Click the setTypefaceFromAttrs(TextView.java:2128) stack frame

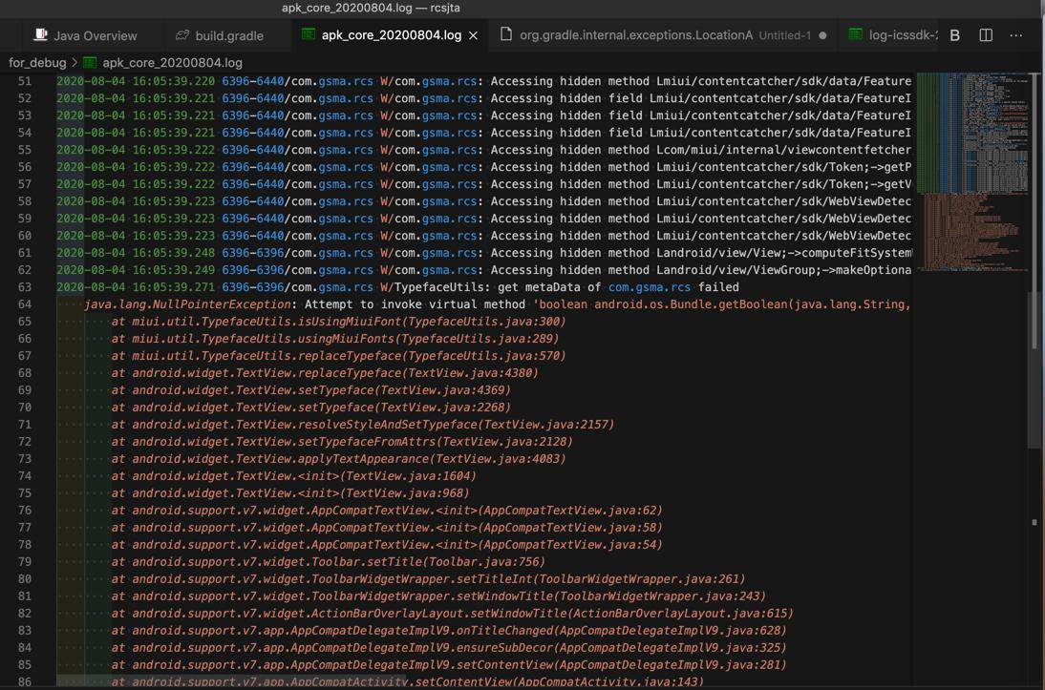coord(342,442)
